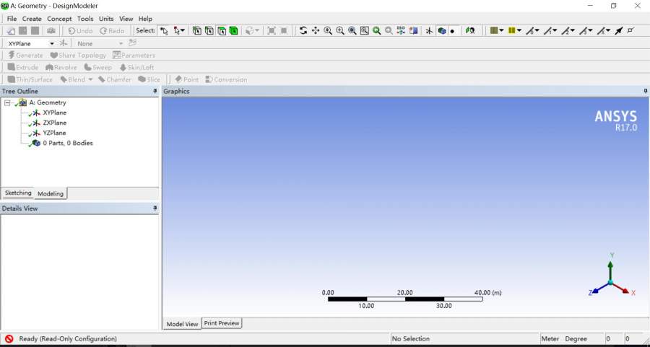This screenshot has height=347, width=650.
Task: Click the first toolbar icon left of the save icons
Action: tap(10, 30)
